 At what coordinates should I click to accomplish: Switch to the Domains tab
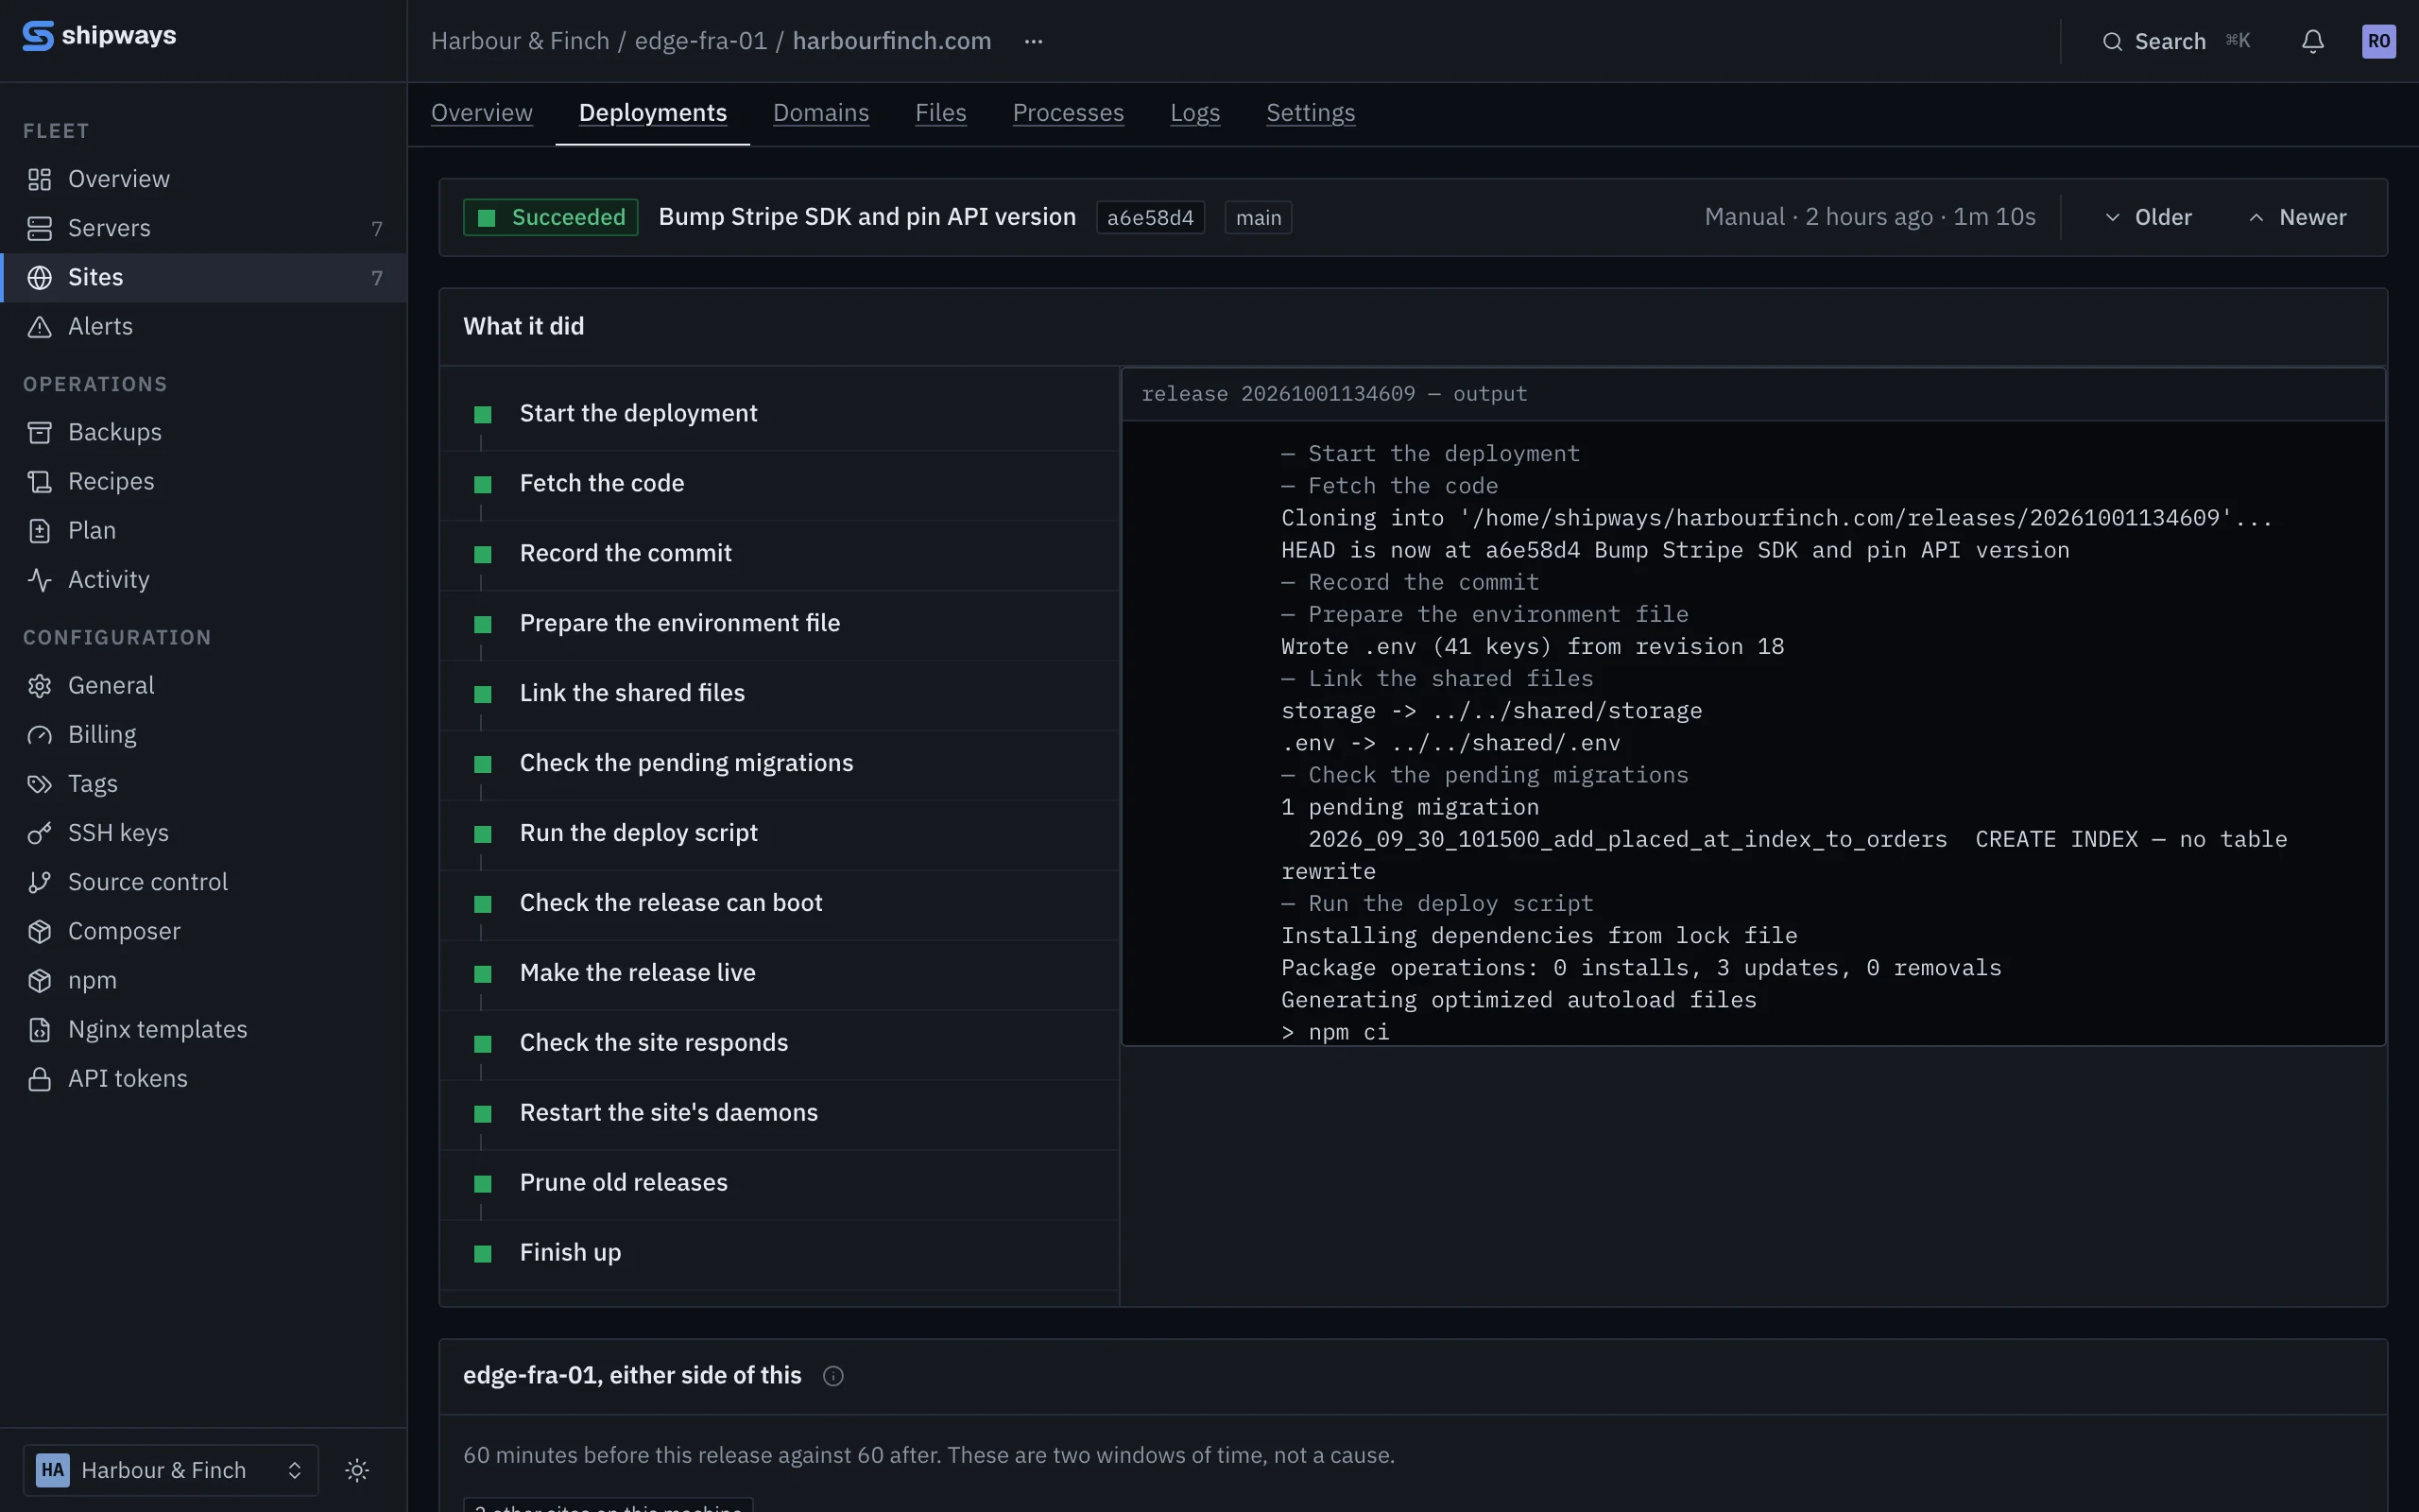click(x=820, y=113)
